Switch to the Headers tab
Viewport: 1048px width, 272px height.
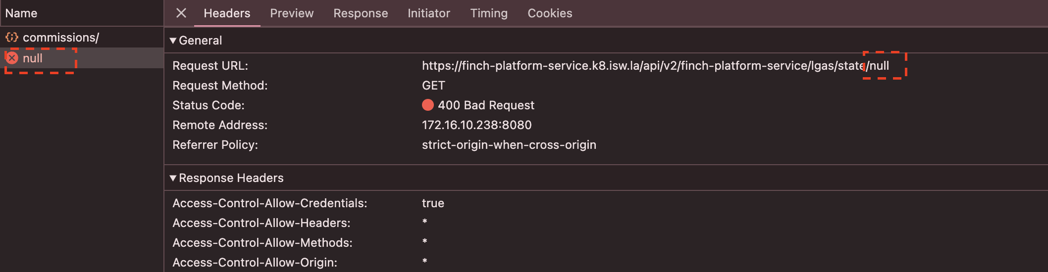point(227,13)
